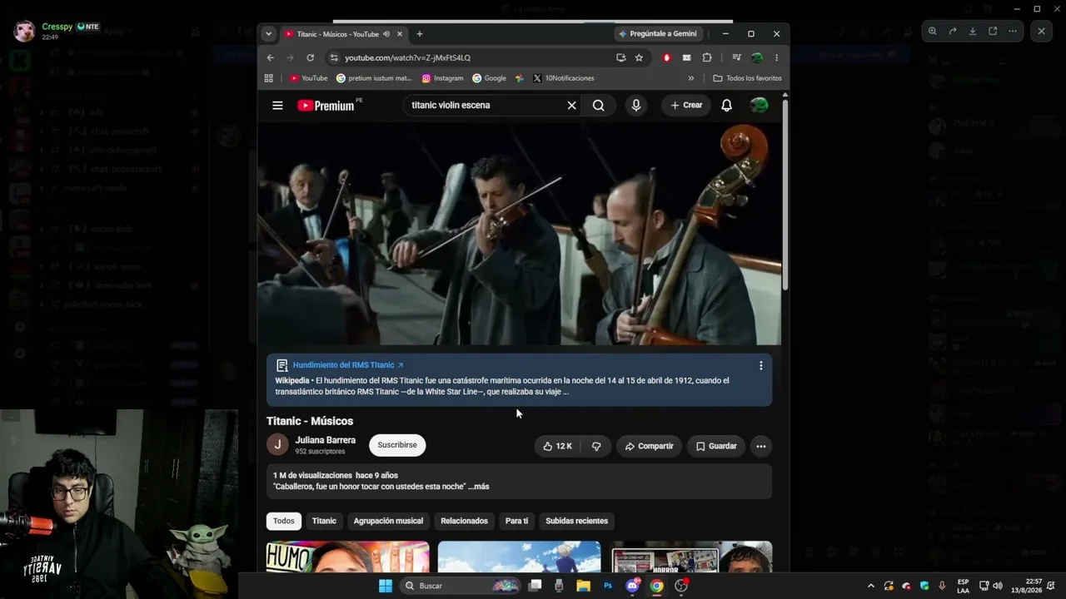Image resolution: width=1066 pixels, height=599 pixels.
Task: Click the page vertical scrollbar thumb
Action: (x=785, y=196)
